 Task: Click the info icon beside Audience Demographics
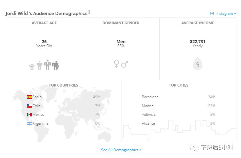coord(89,12)
